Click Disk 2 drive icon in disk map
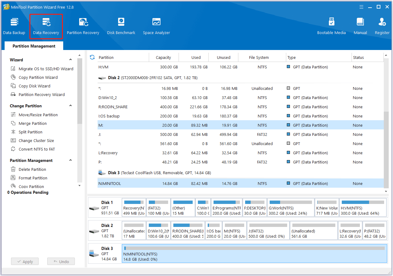Viewport: 393px width, 276px height. click(94, 231)
